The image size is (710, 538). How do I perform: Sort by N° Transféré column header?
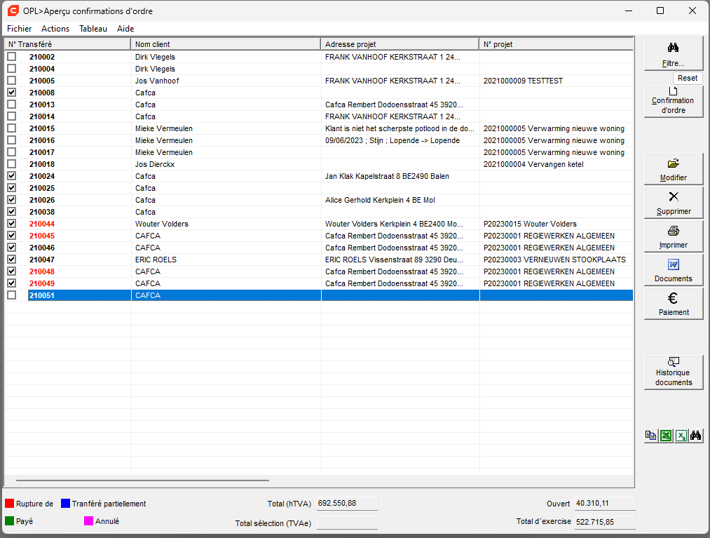(67, 44)
